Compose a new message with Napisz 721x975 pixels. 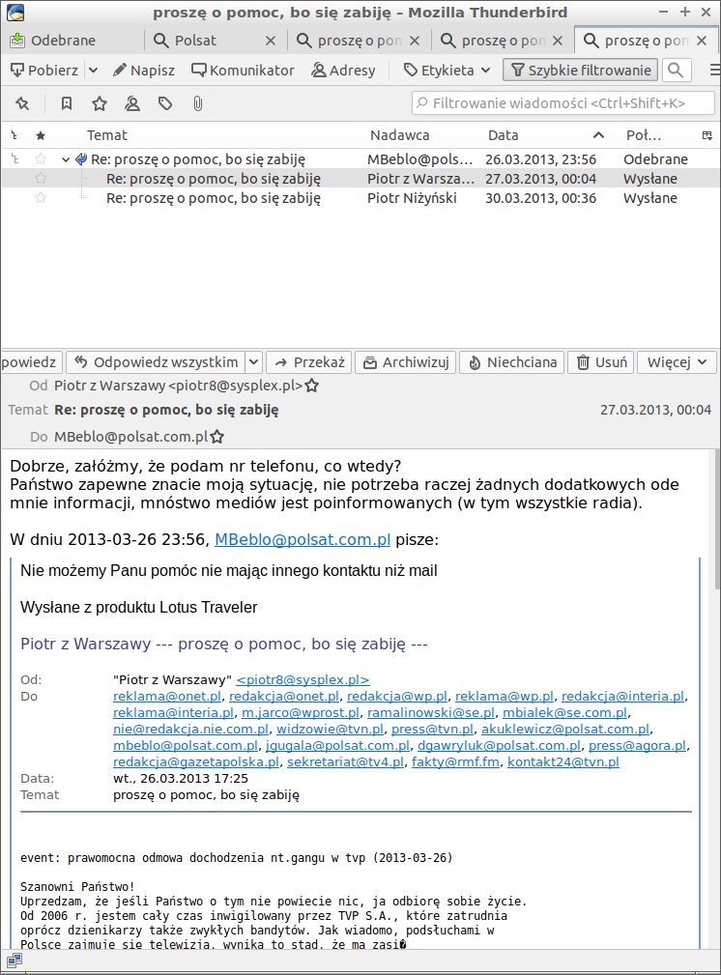(144, 71)
